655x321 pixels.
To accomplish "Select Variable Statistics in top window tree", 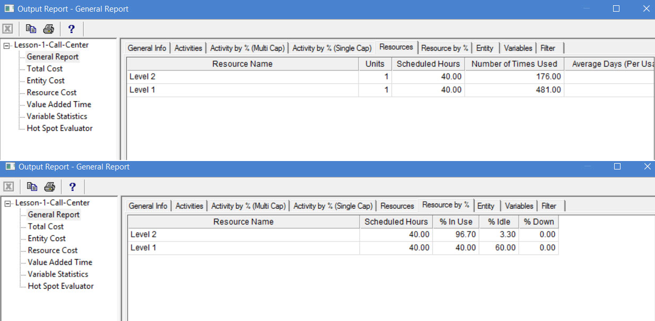I will point(57,117).
